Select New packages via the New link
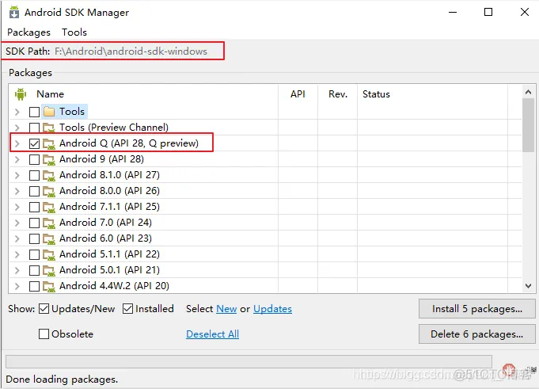Screen dimensions: 539x389 click(x=226, y=309)
